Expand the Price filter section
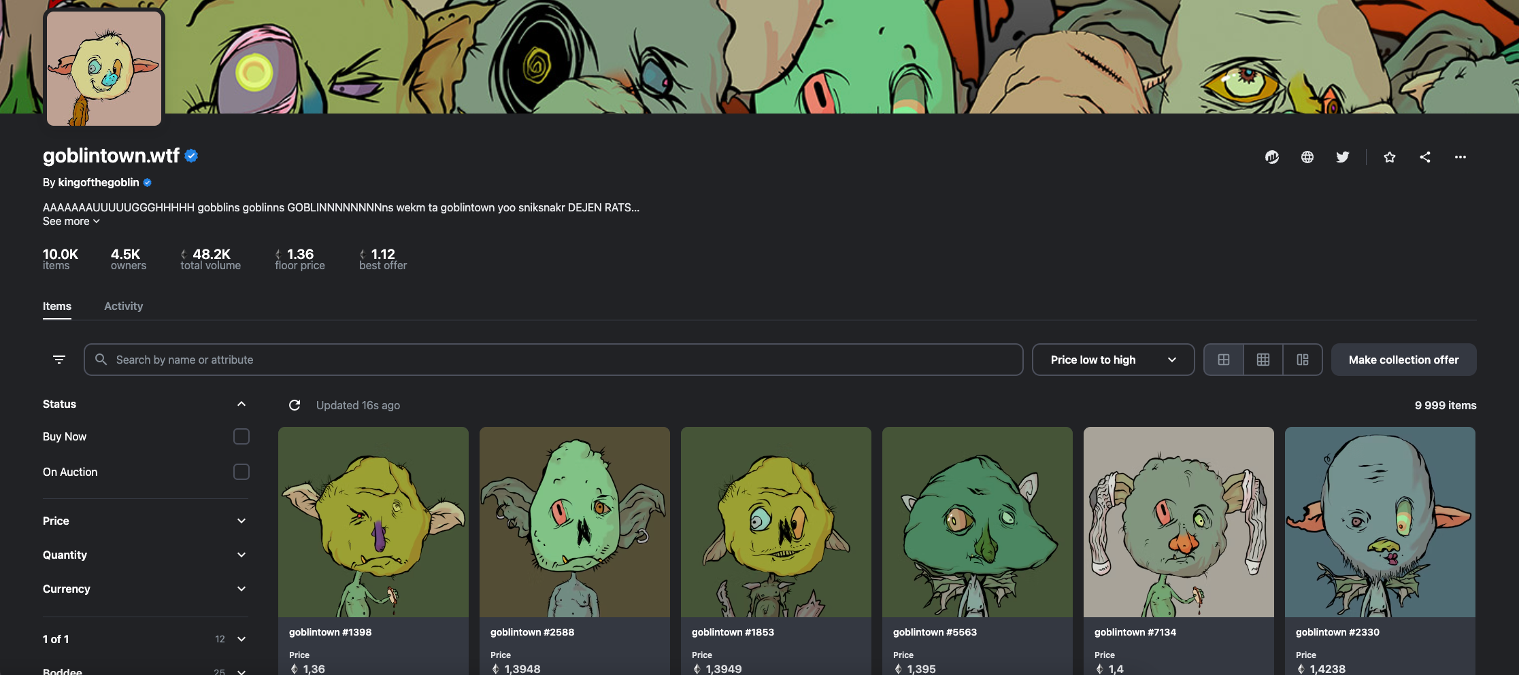Viewport: 1519px width, 675px height. click(145, 521)
